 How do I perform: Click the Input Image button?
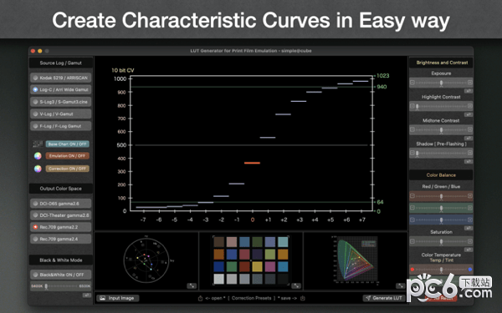click(x=117, y=298)
